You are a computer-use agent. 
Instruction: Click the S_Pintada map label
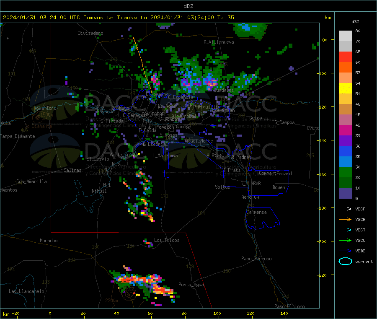pos(112,121)
